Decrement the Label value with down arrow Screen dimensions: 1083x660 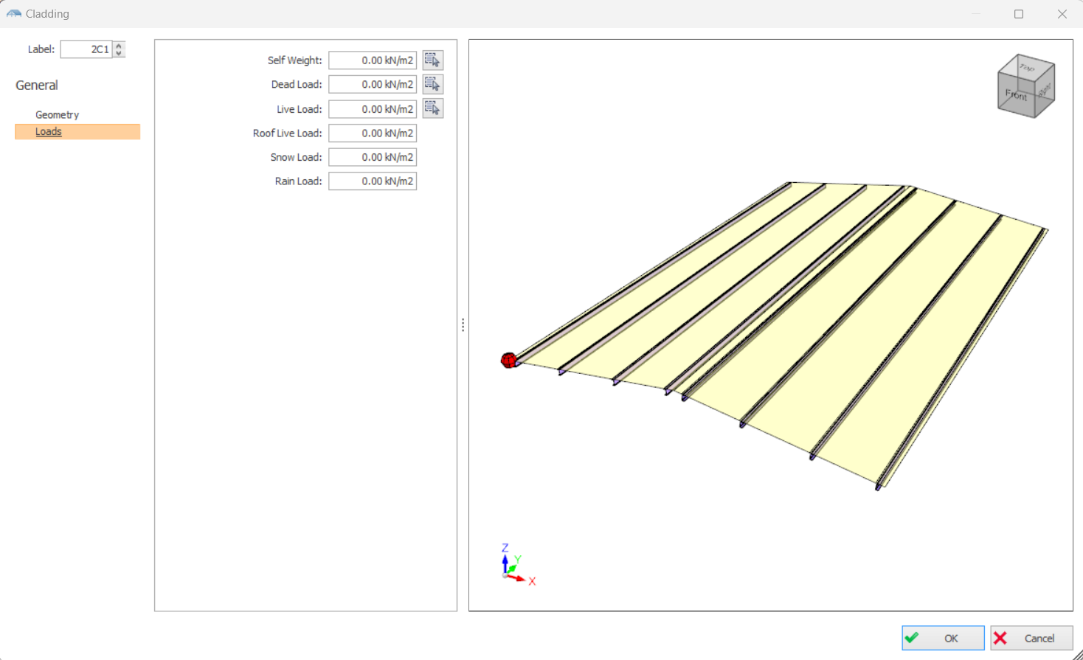pyautogui.click(x=120, y=53)
